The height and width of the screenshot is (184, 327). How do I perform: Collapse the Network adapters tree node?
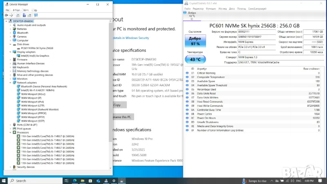pyautogui.click(x=11, y=83)
